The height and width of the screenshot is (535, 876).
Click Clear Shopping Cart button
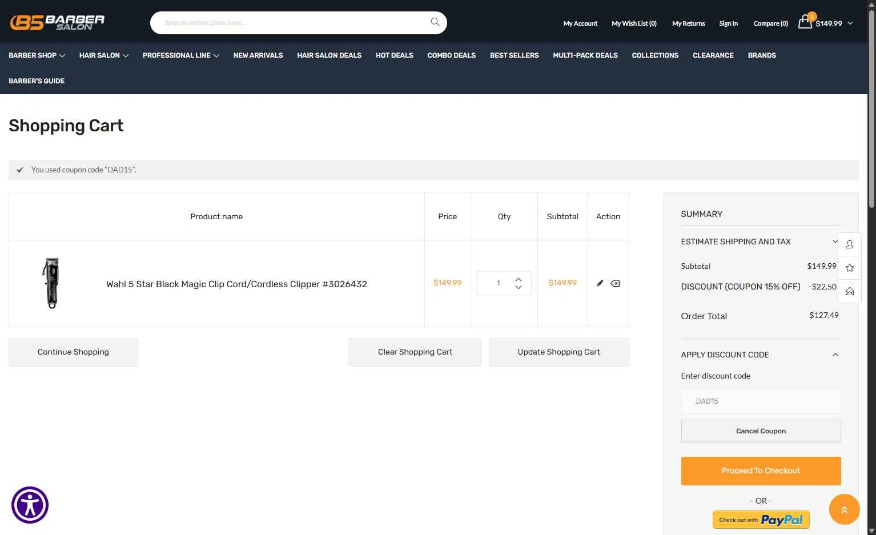tap(415, 352)
